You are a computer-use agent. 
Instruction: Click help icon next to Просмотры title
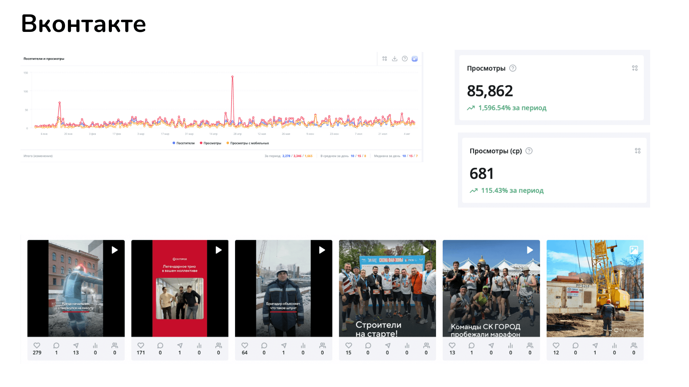pos(512,68)
